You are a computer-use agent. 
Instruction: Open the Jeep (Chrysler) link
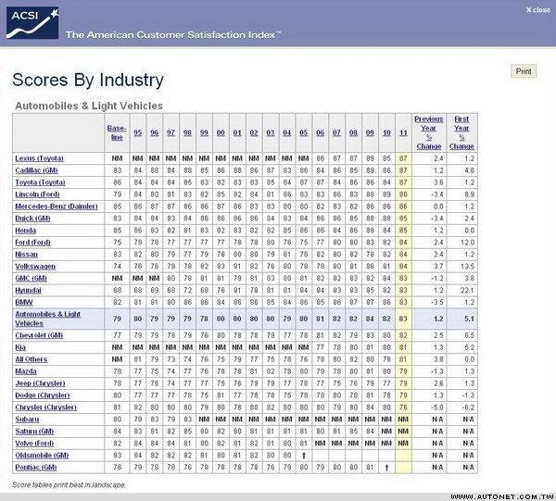40,383
